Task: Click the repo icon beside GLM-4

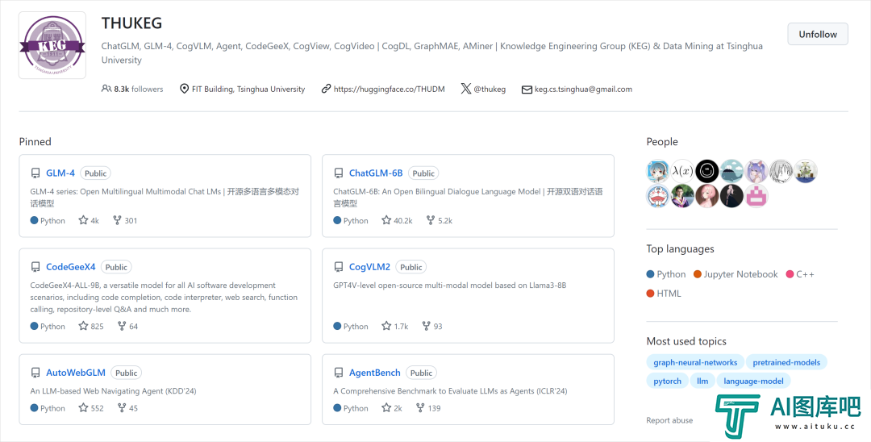Action: [35, 173]
